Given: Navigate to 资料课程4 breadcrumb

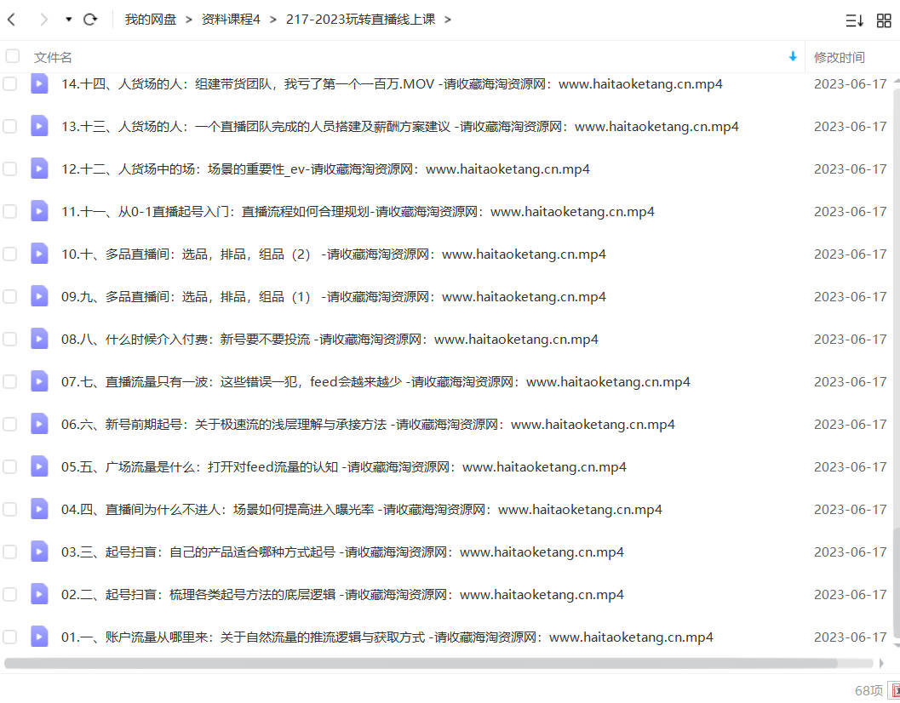Looking at the screenshot, I should pyautogui.click(x=231, y=20).
